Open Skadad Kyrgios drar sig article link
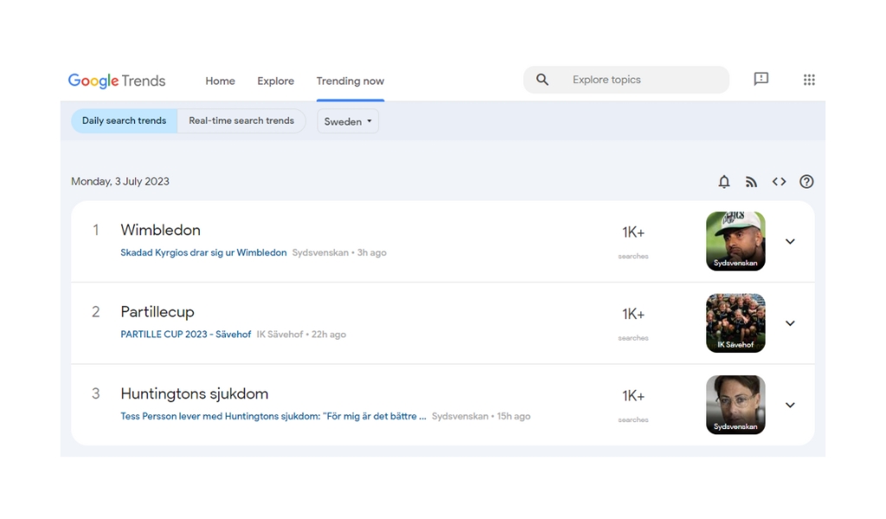 click(x=203, y=253)
